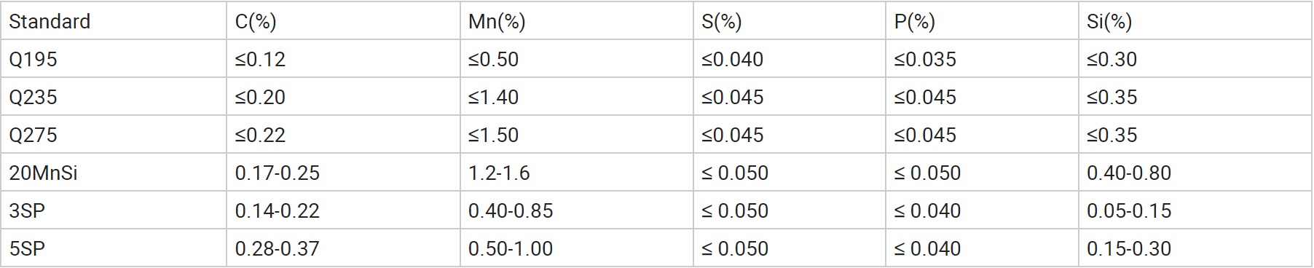
Task: Select the 5SP standard cell
Action: tap(114, 248)
